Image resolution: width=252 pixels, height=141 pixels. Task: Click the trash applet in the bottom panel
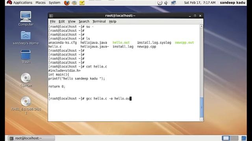[244, 138]
